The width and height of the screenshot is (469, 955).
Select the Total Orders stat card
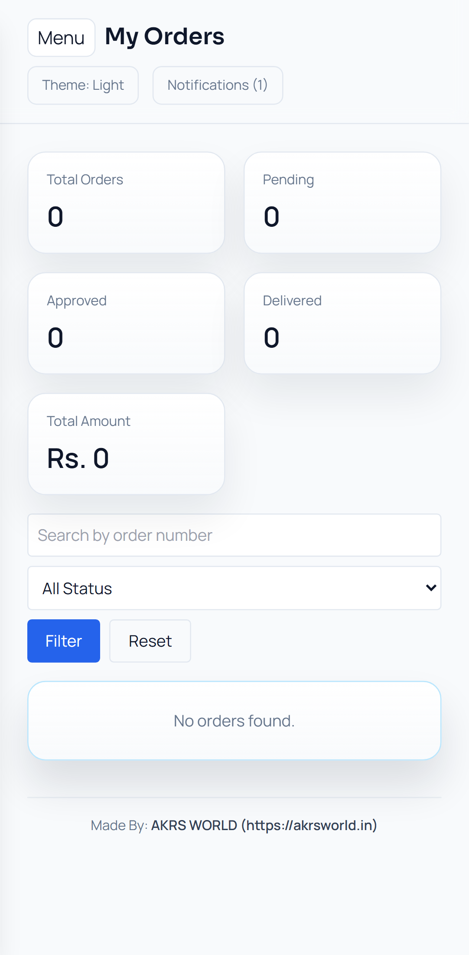click(126, 202)
